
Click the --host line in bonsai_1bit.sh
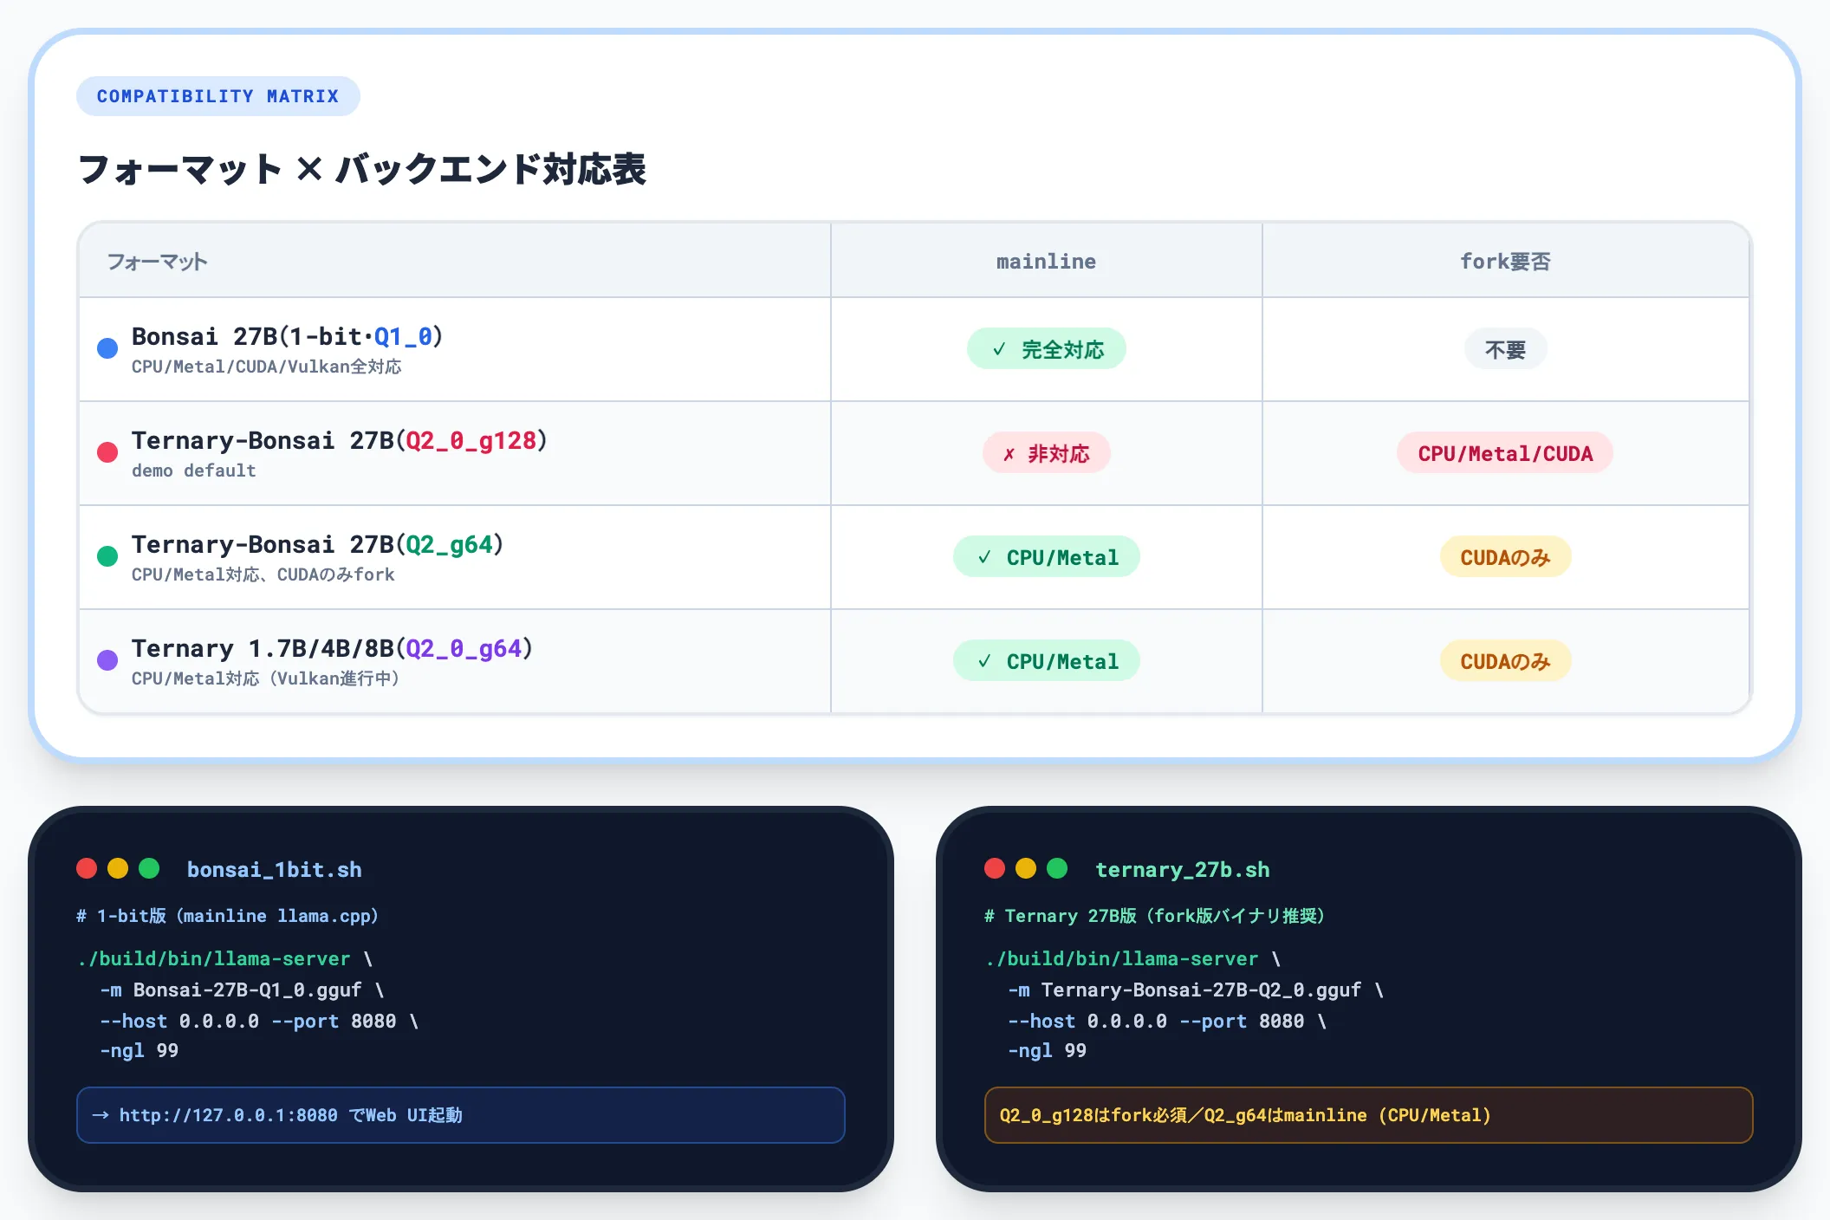[260, 1021]
